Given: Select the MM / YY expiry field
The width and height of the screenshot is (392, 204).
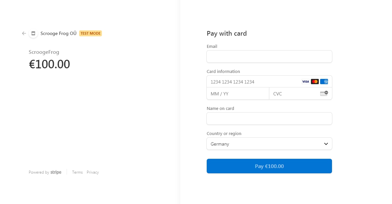Looking at the screenshot, I should coord(238,94).
